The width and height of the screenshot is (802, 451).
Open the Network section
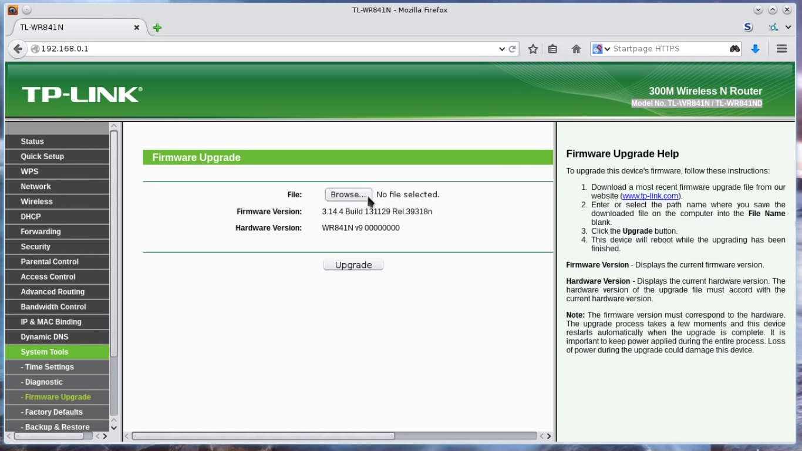pos(57,187)
